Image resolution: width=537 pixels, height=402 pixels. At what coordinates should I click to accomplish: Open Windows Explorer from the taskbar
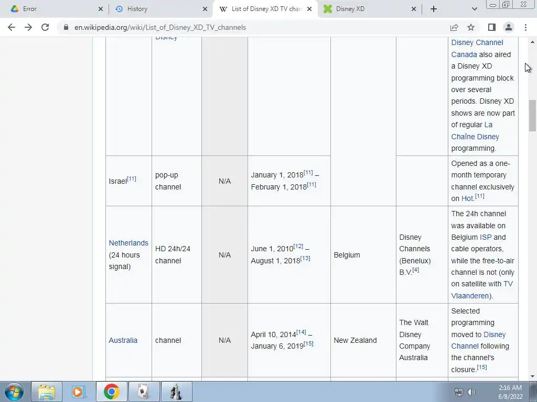point(47,392)
